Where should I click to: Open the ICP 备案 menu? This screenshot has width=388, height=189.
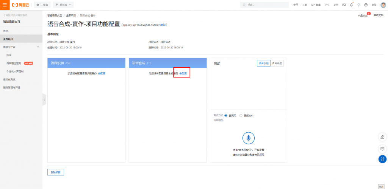[x=316, y=5]
